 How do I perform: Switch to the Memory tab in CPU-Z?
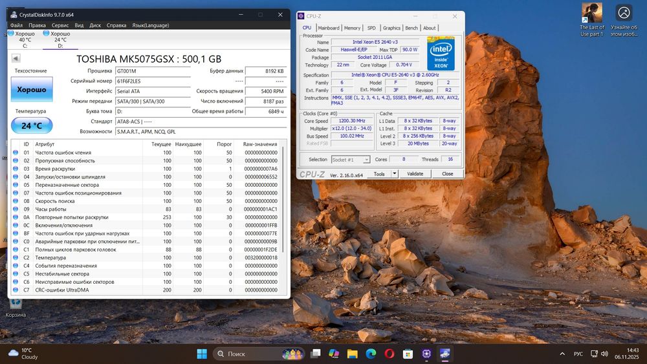coord(352,28)
